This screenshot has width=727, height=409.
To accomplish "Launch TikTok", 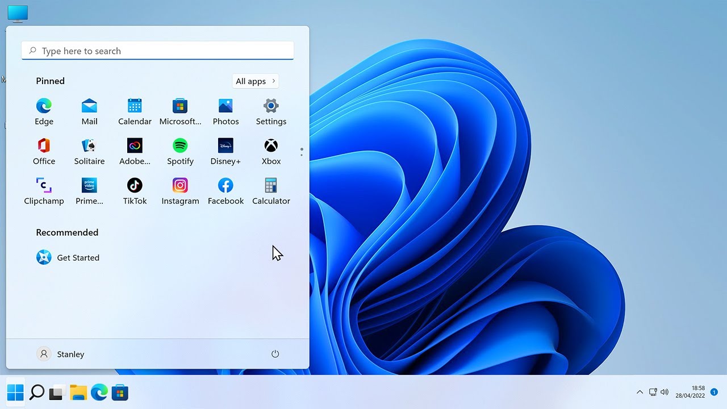I will (135, 191).
